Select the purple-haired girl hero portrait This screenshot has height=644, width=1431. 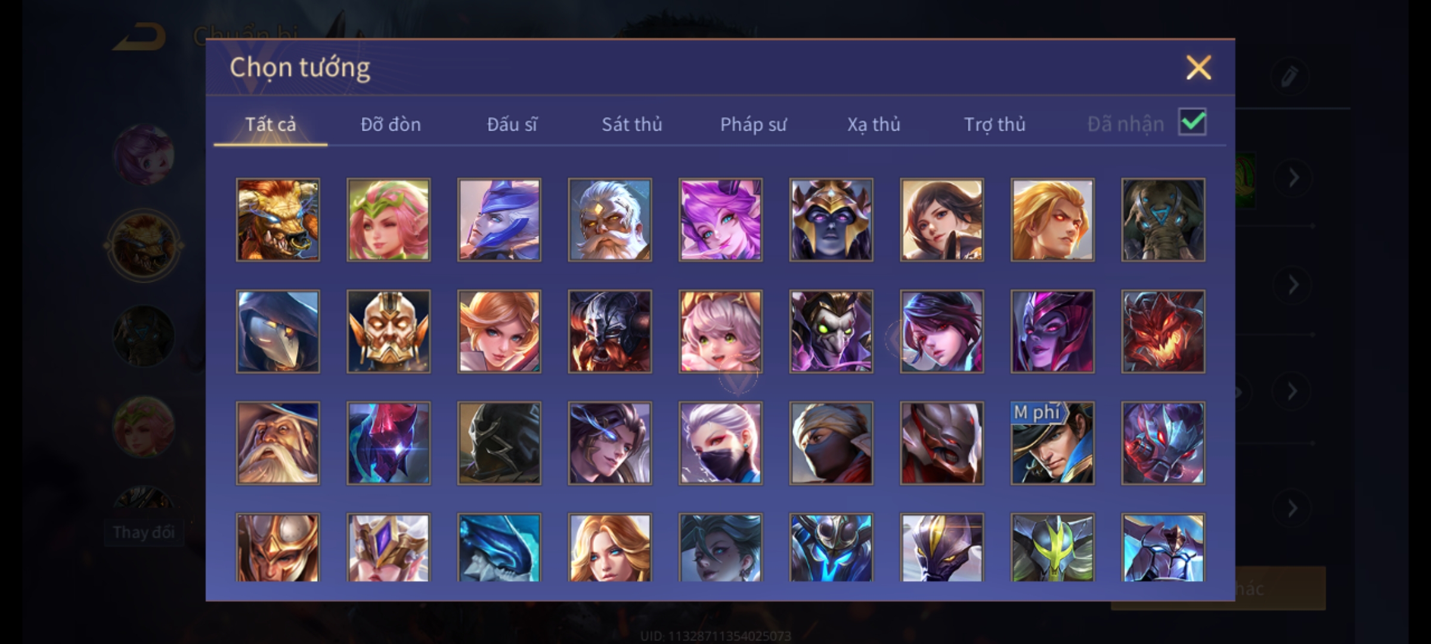pos(720,220)
